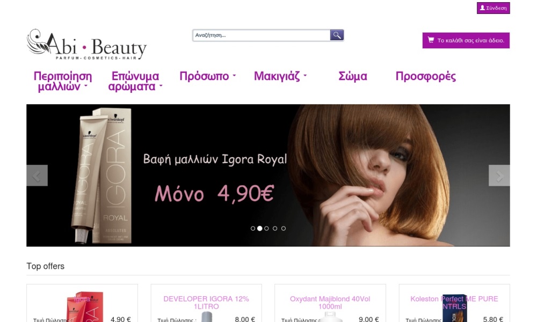Select the first carousel dot
This screenshot has width=537, height=322.
coord(253,228)
